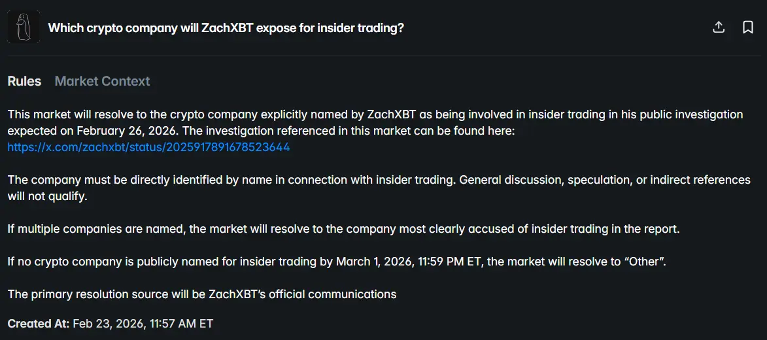Open the x.com/zachxbt status link
The image size is (767, 340).
tap(148, 147)
